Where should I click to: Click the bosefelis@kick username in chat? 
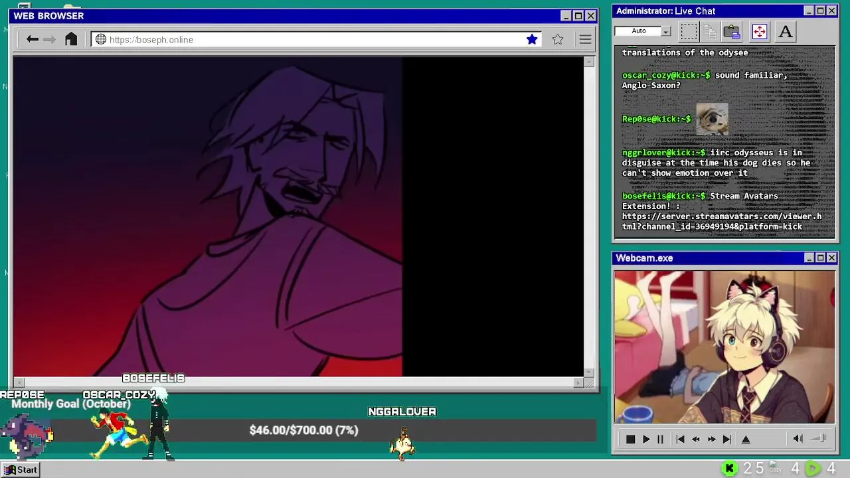663,196
